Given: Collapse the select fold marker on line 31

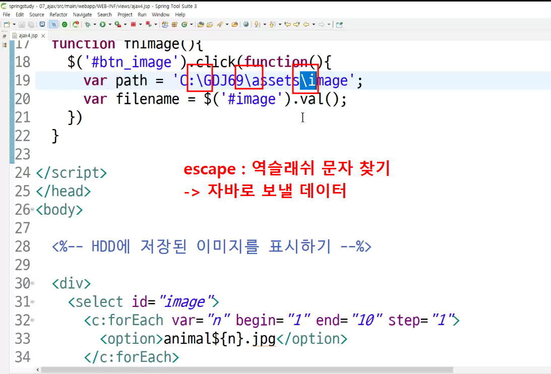Looking at the screenshot, I should [x=32, y=301].
